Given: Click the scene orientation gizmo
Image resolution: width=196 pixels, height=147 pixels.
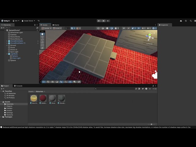Looking at the screenshot, I should tap(150, 36).
